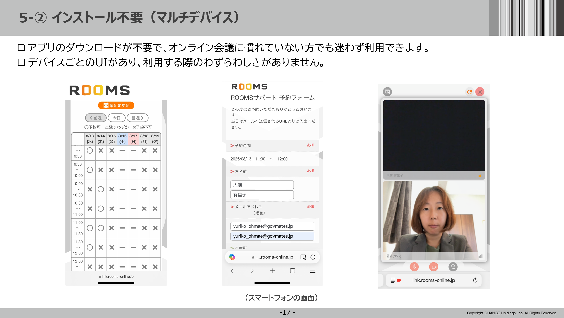Click the browser refresh icon beside rooms-online.jp
Screen dimensions: 564x318
point(313,257)
